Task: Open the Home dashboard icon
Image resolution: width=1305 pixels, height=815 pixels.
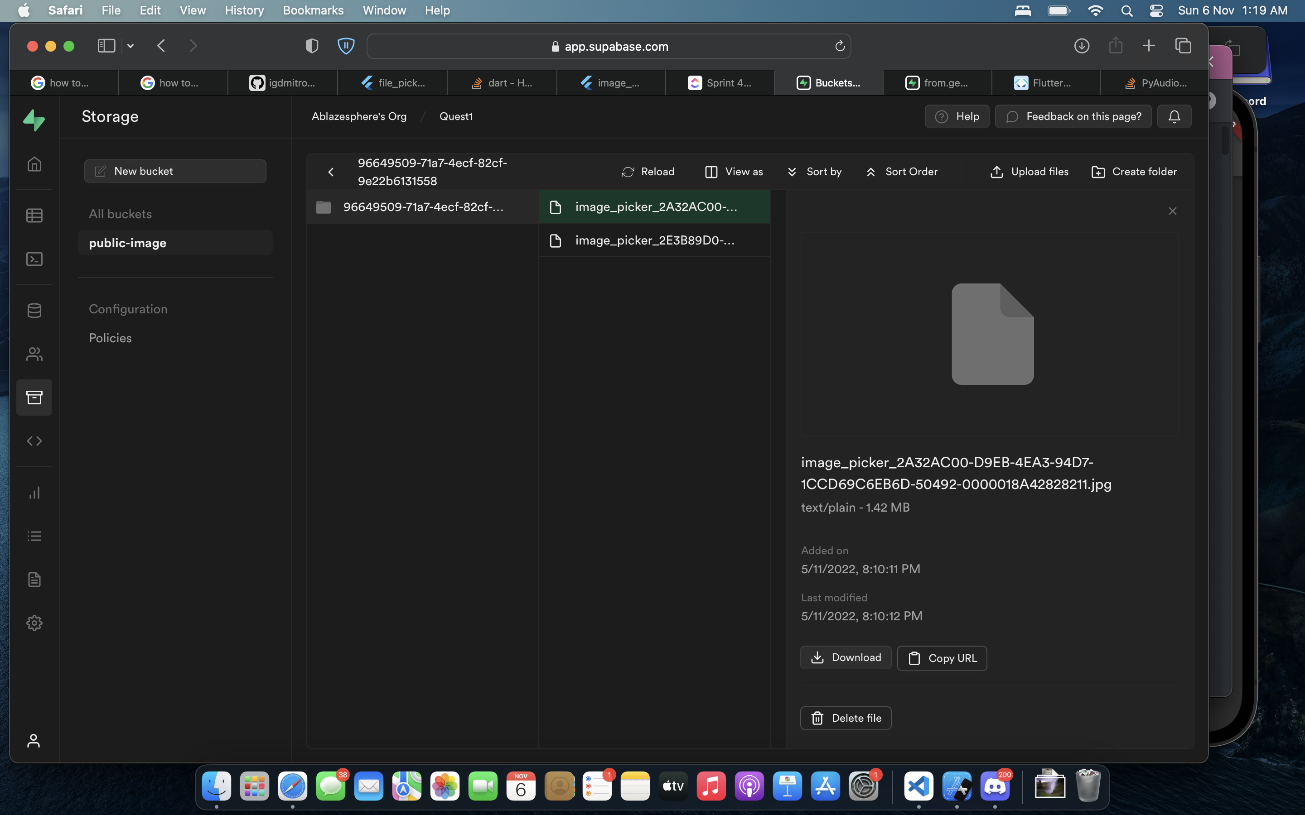Action: (x=34, y=164)
